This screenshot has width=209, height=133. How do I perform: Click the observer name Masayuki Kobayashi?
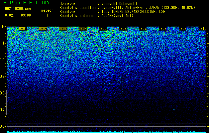click(x=119, y=4)
